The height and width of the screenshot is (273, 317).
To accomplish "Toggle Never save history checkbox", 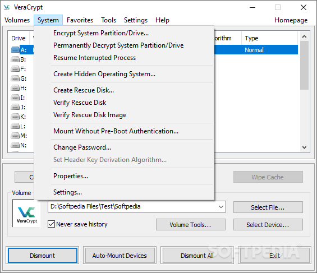I will point(51,224).
